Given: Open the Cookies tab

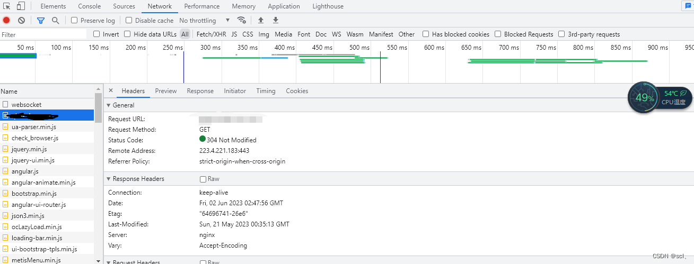Looking at the screenshot, I should click(x=297, y=91).
